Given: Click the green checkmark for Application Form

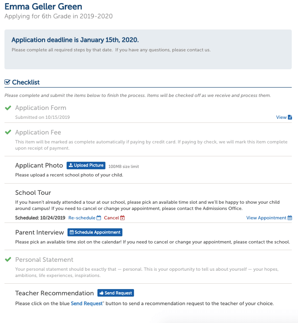Looking at the screenshot, I should pos(8,108).
